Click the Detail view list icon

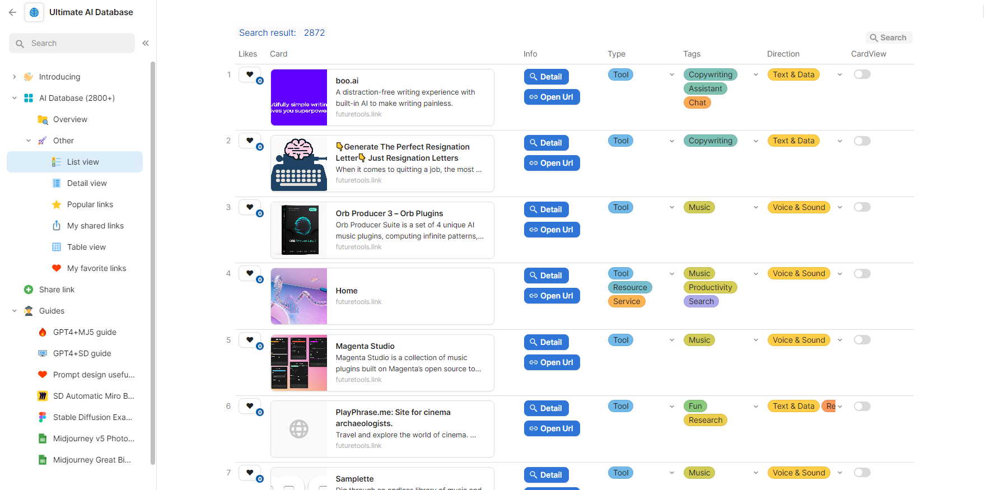coord(57,183)
